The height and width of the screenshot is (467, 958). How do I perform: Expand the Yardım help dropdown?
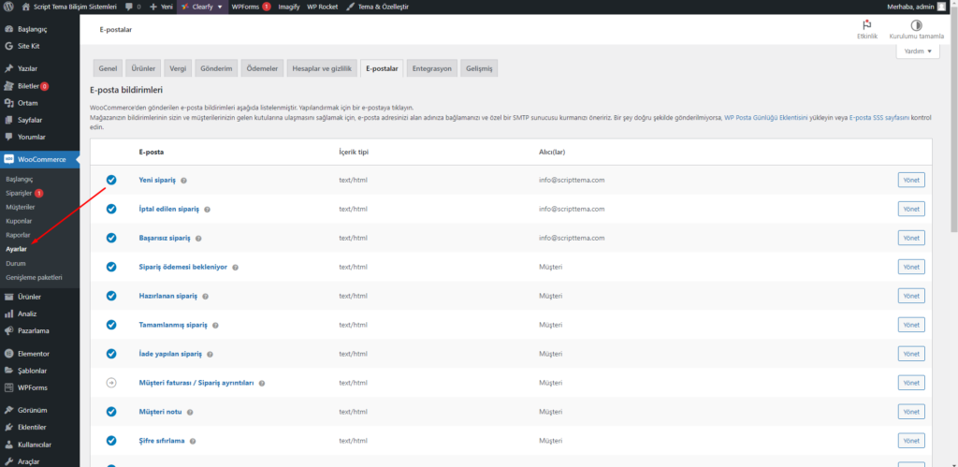[x=918, y=51]
